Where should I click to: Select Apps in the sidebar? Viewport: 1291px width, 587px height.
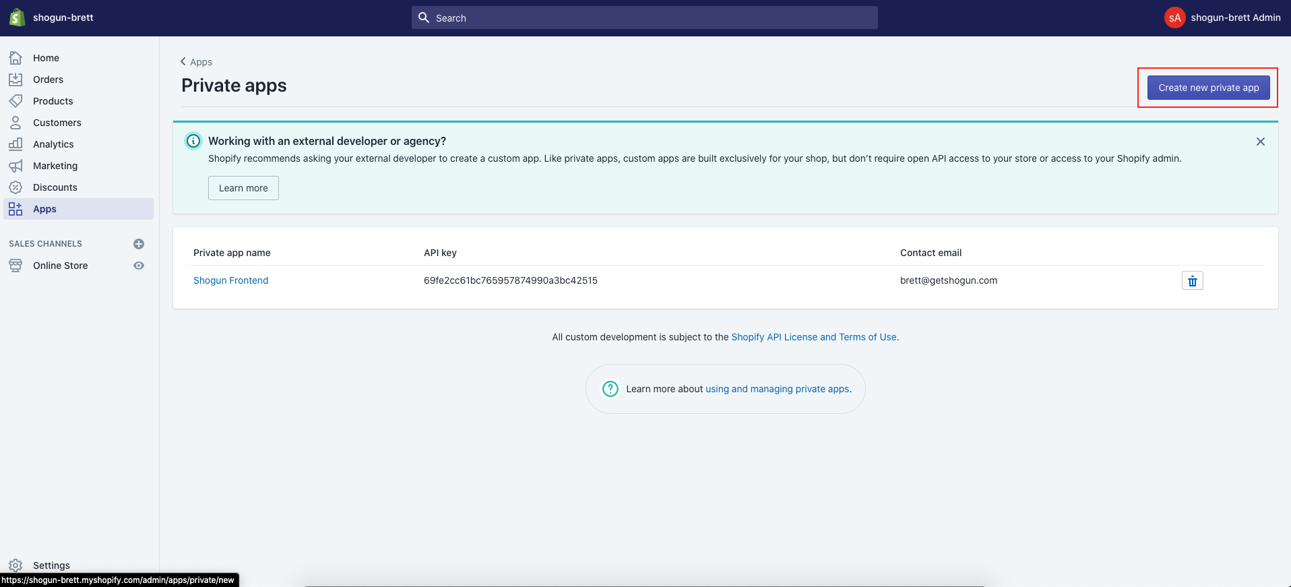79,209
